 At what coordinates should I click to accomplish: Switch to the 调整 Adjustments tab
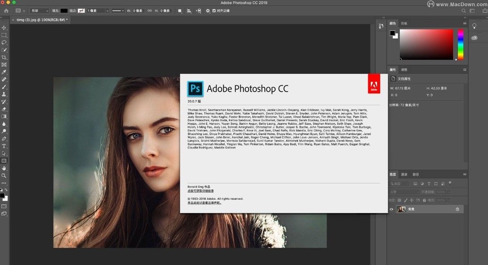click(x=404, y=70)
